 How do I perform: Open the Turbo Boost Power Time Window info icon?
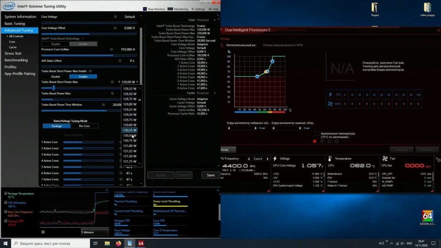point(103,105)
